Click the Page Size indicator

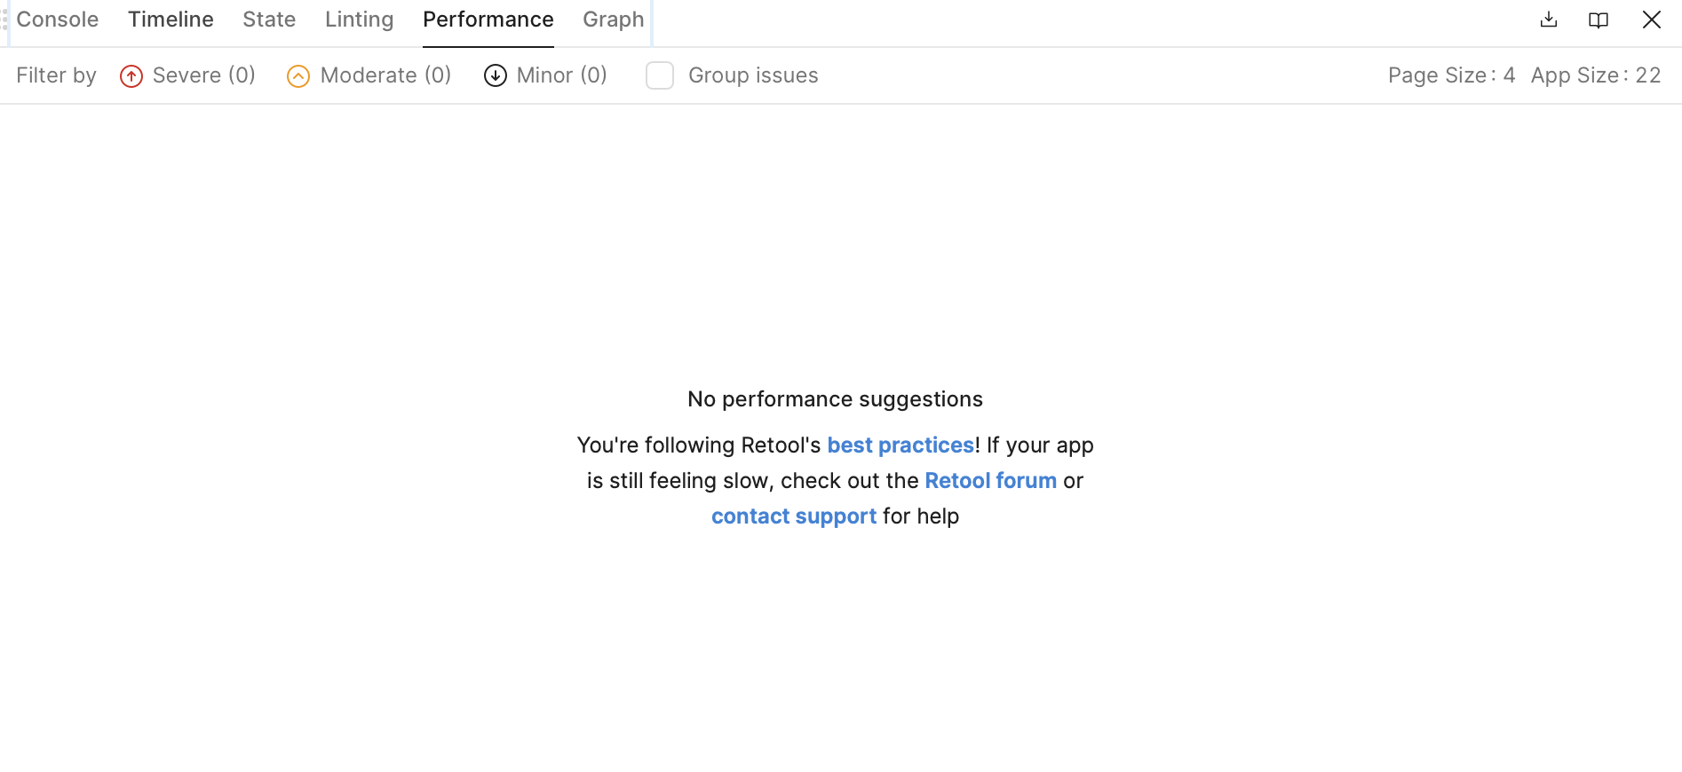1451,75
